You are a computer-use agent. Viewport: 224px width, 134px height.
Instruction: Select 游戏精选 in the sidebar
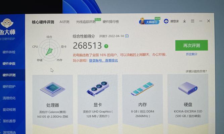(x=9, y=132)
